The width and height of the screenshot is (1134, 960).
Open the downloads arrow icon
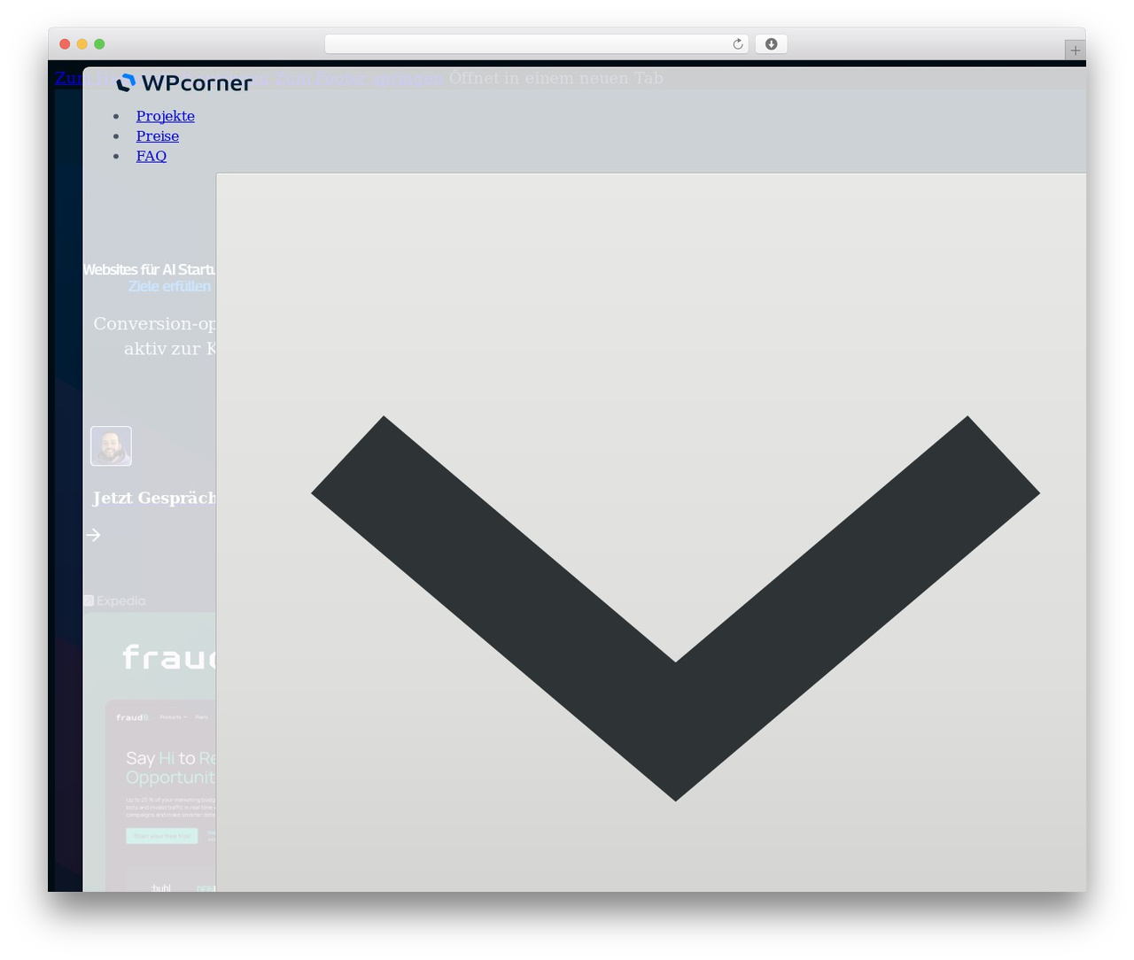pos(771,44)
